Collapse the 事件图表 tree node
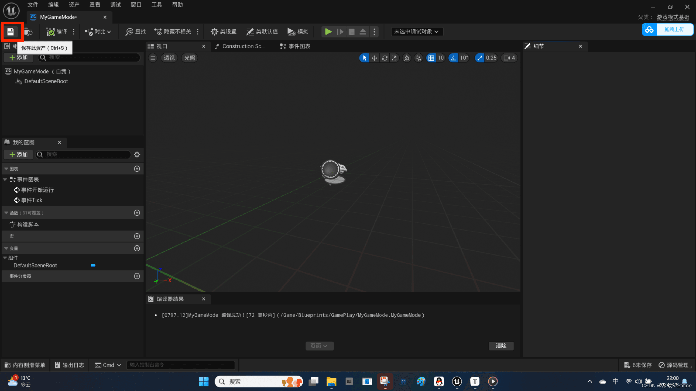The image size is (696, 391). click(5, 179)
